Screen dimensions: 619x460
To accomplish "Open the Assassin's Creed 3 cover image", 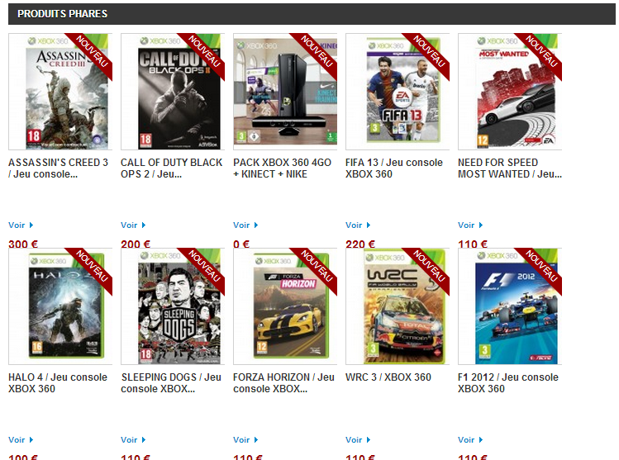I will tap(60, 92).
